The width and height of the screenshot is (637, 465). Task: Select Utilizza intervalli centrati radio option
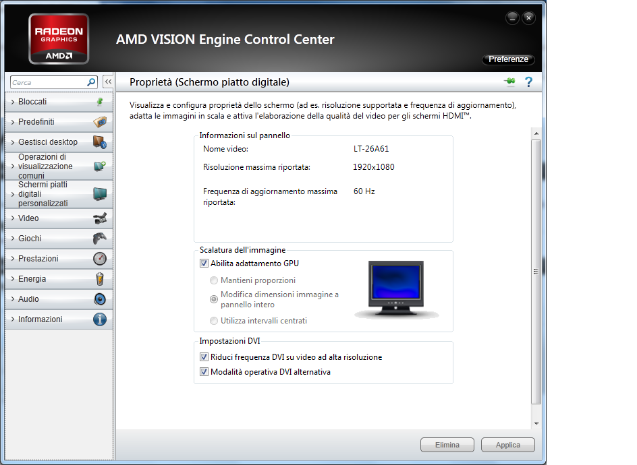click(214, 321)
